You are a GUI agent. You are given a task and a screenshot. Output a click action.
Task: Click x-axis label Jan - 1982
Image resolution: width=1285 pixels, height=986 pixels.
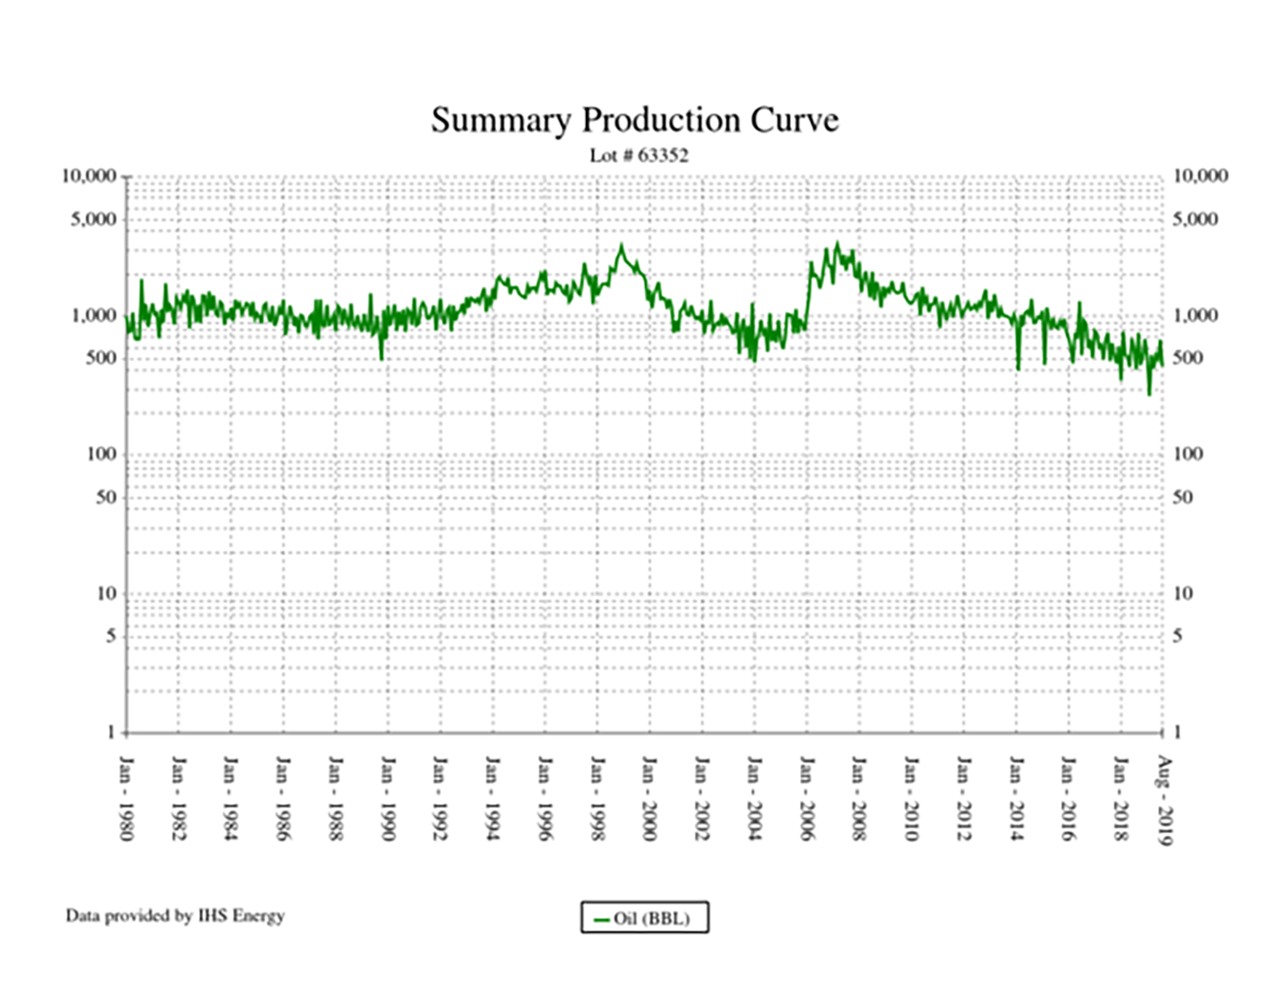click(178, 798)
